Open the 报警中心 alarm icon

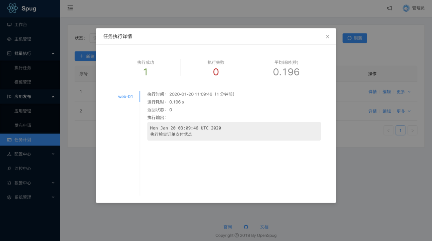click(x=9, y=183)
